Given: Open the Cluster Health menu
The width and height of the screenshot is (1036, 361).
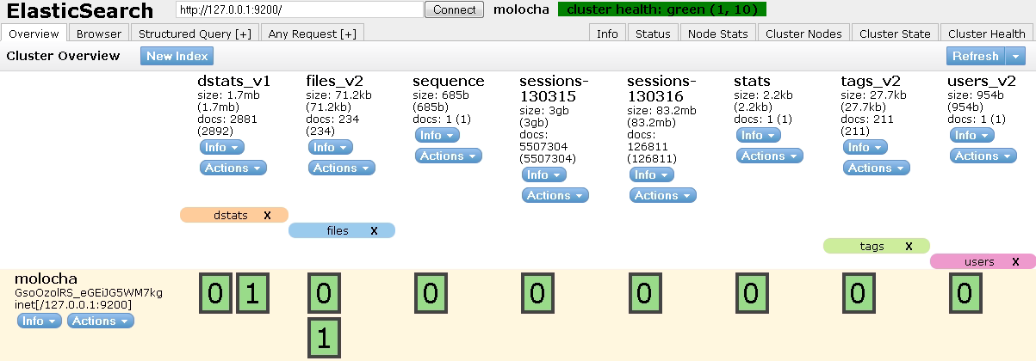Looking at the screenshot, I should [987, 34].
